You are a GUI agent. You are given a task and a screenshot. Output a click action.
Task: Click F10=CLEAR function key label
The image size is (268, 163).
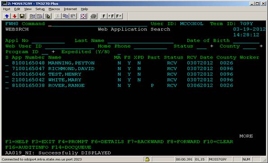coord(218,142)
